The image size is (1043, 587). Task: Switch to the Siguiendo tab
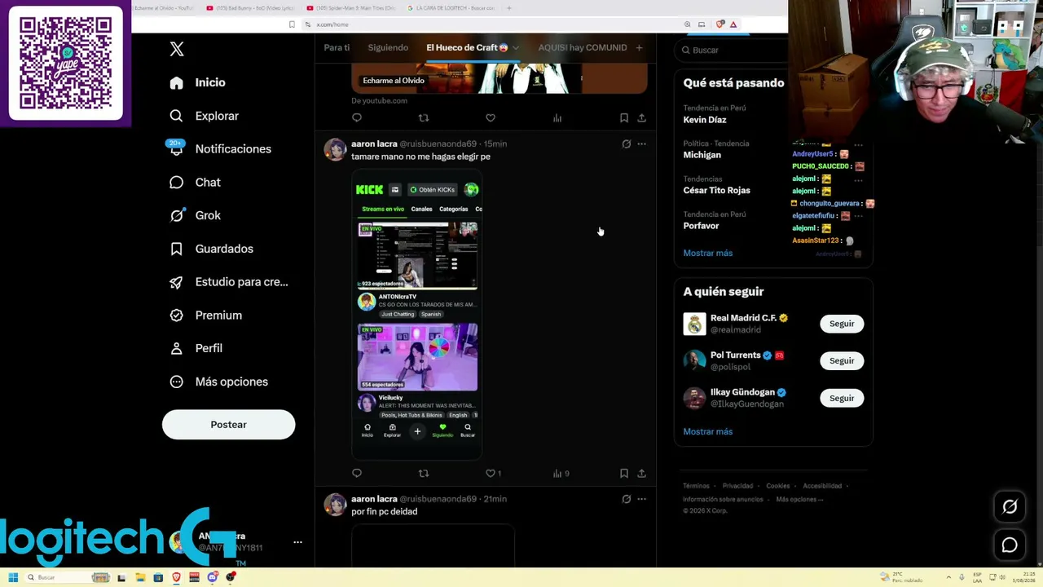click(x=388, y=48)
